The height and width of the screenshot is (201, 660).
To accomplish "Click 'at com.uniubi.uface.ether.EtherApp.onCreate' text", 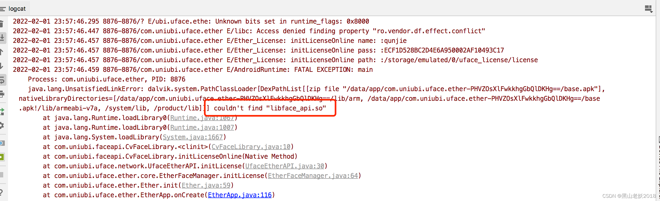I will [124, 195].
